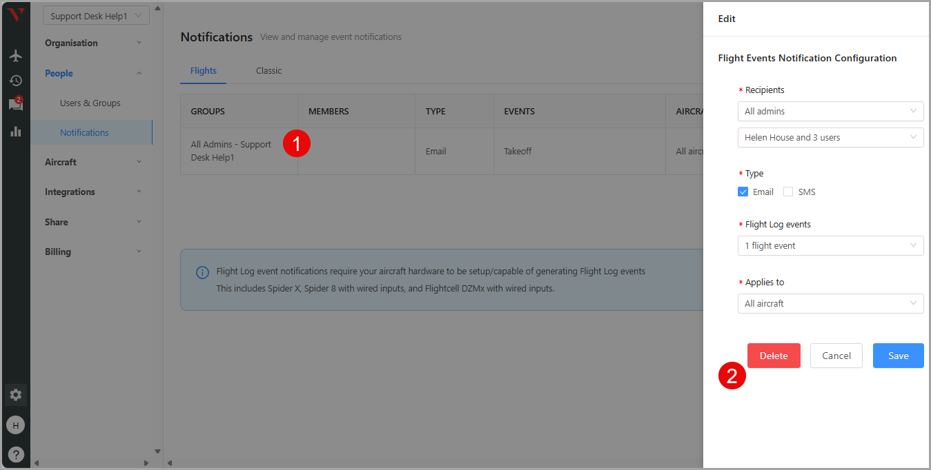Click the help question mark icon
The height and width of the screenshot is (470, 931).
click(15, 454)
